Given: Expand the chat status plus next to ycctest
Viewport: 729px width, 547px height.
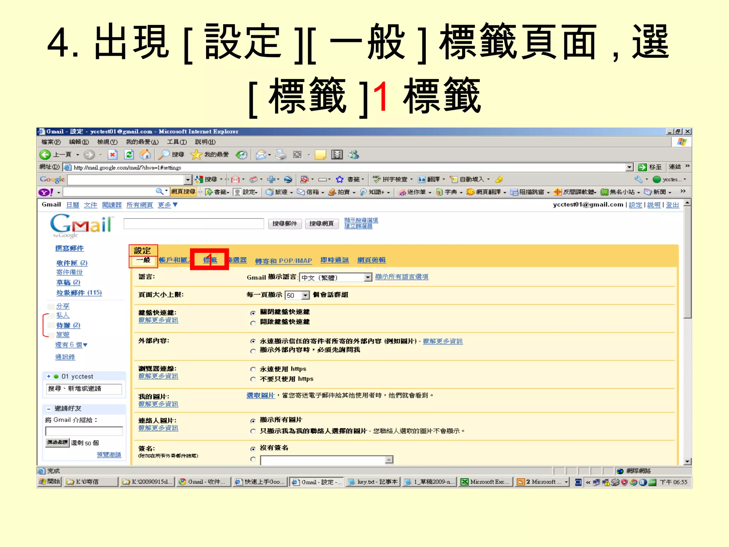Looking at the screenshot, I should pyautogui.click(x=49, y=376).
